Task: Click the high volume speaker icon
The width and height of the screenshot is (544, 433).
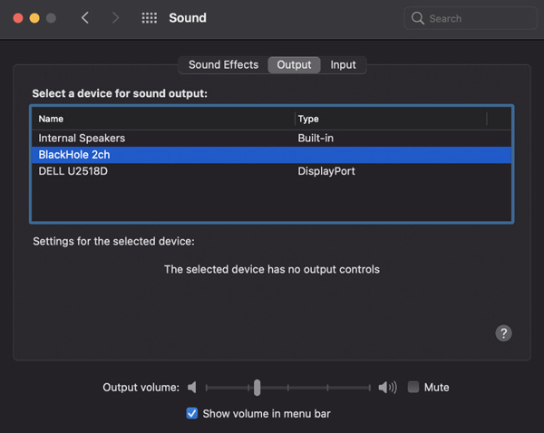Action: (x=387, y=388)
